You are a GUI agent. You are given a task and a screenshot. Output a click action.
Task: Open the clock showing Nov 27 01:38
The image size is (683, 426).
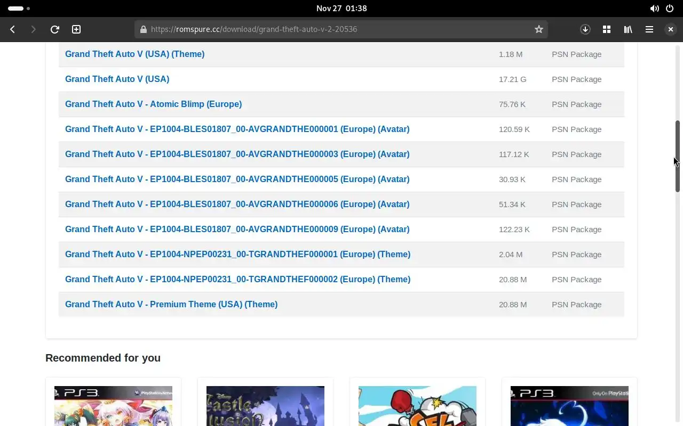click(x=341, y=9)
